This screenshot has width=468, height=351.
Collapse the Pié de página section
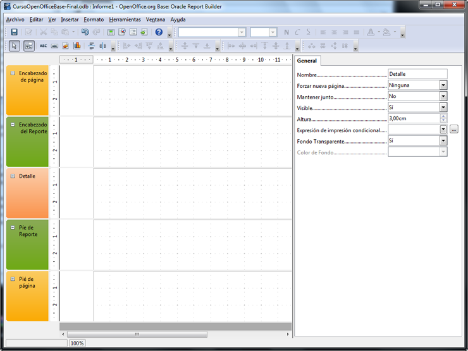click(x=13, y=279)
